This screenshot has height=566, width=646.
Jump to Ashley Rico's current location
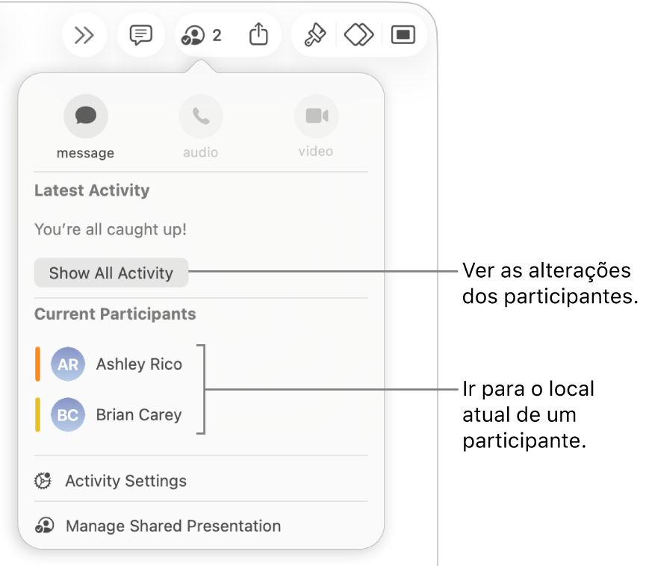(x=109, y=364)
